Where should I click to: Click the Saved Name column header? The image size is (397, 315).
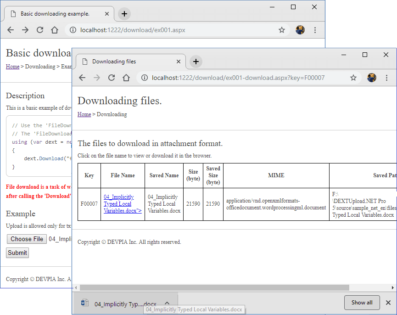tap(164, 175)
